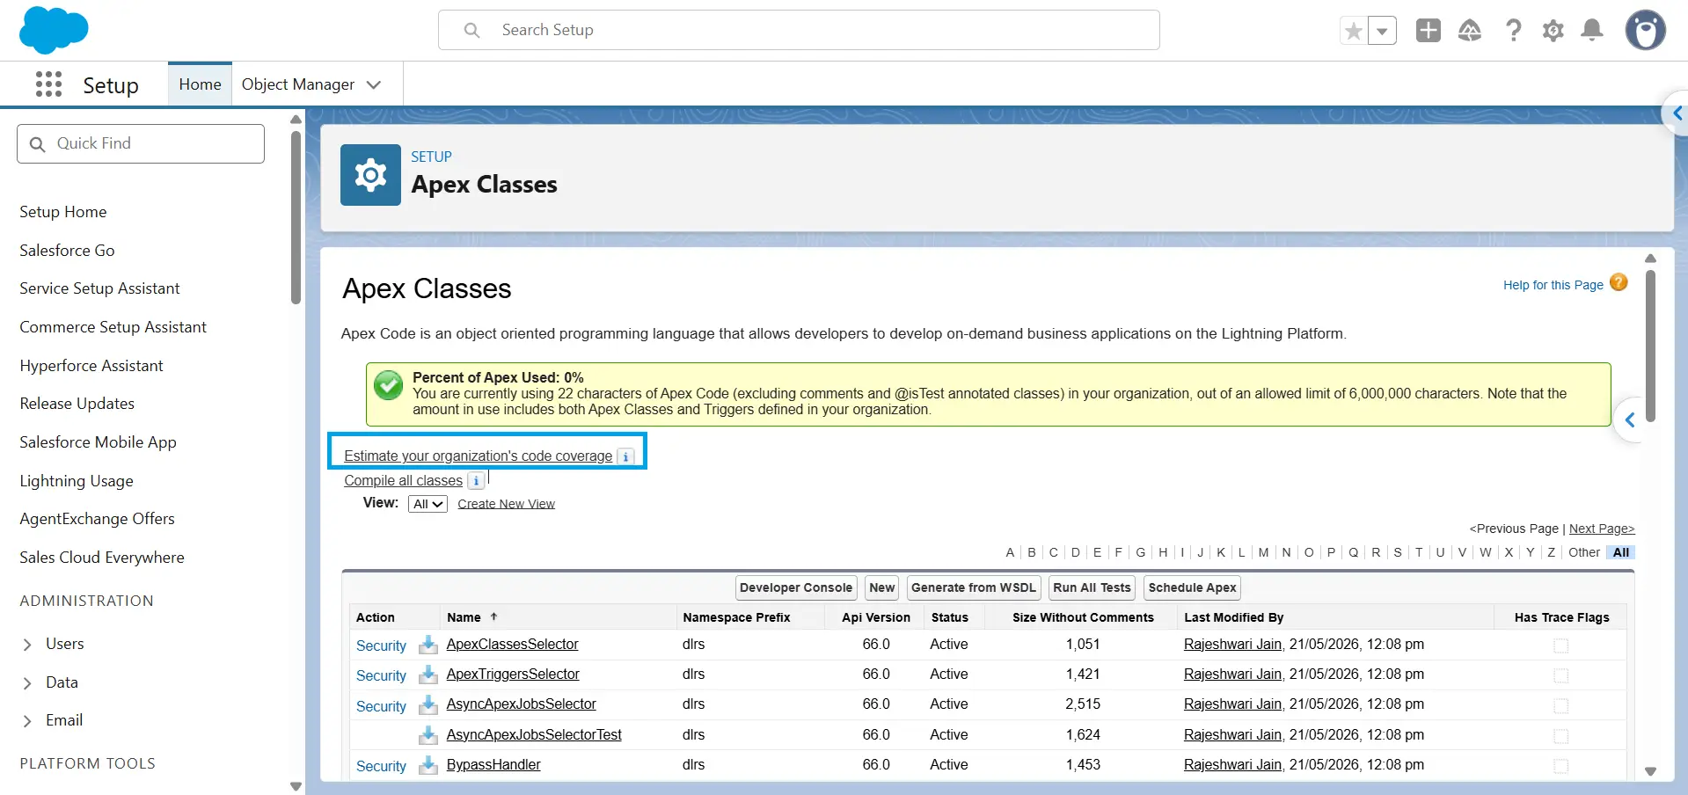Open Release Updates in sidebar
Viewport: 1688px width, 795px height.
77,404
